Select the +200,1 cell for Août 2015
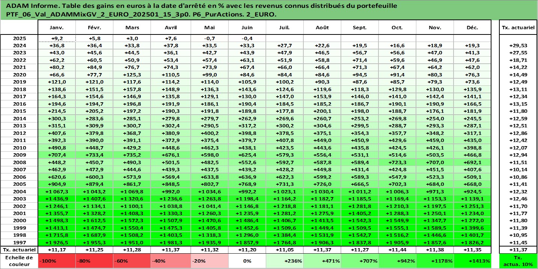Viewport: 538px width, 269px height. [x=322, y=111]
